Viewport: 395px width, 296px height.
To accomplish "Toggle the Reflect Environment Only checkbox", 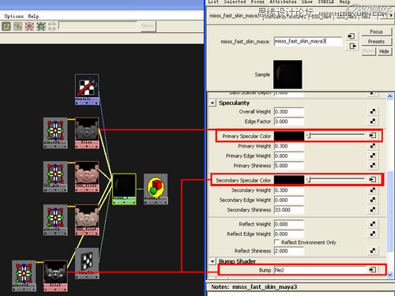I will [276, 242].
